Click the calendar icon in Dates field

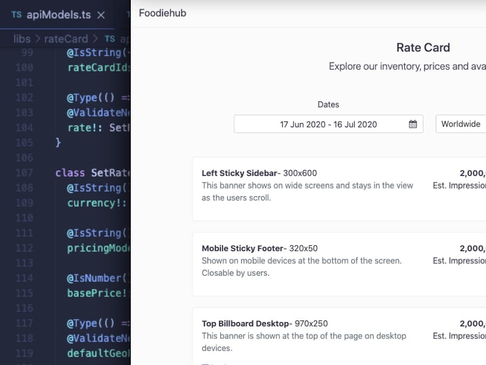pyautogui.click(x=412, y=124)
